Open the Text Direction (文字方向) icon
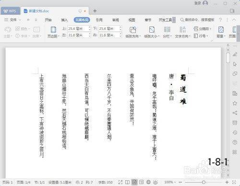 point(182,30)
